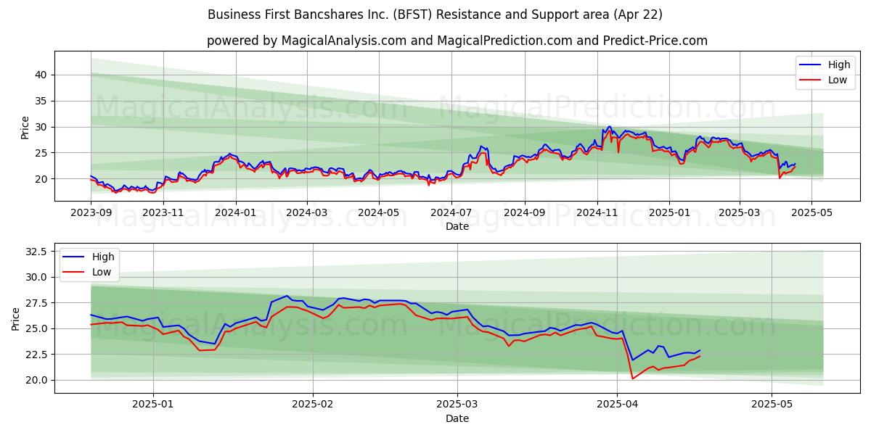The height and width of the screenshot is (435, 871).
Task: Click the '2025-02' x-axis label in bottom chart
Action: click(313, 406)
